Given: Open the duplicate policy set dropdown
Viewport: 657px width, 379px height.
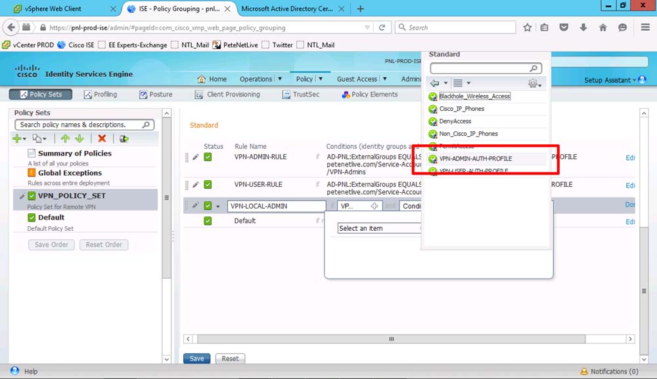Looking at the screenshot, I should (39, 138).
